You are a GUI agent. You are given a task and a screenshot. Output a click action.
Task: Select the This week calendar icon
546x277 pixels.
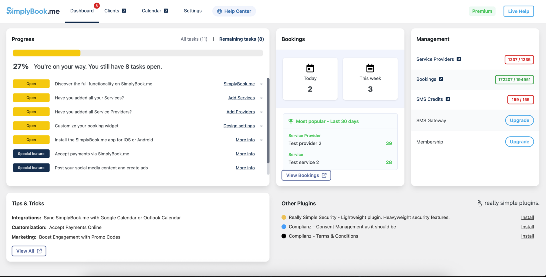[370, 68]
